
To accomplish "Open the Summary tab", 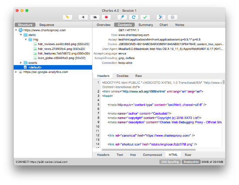I will (x=146, y=25).
